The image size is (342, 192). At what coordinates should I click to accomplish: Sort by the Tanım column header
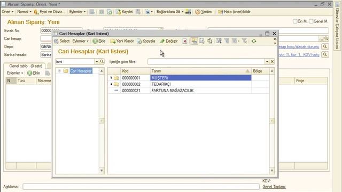(201, 71)
